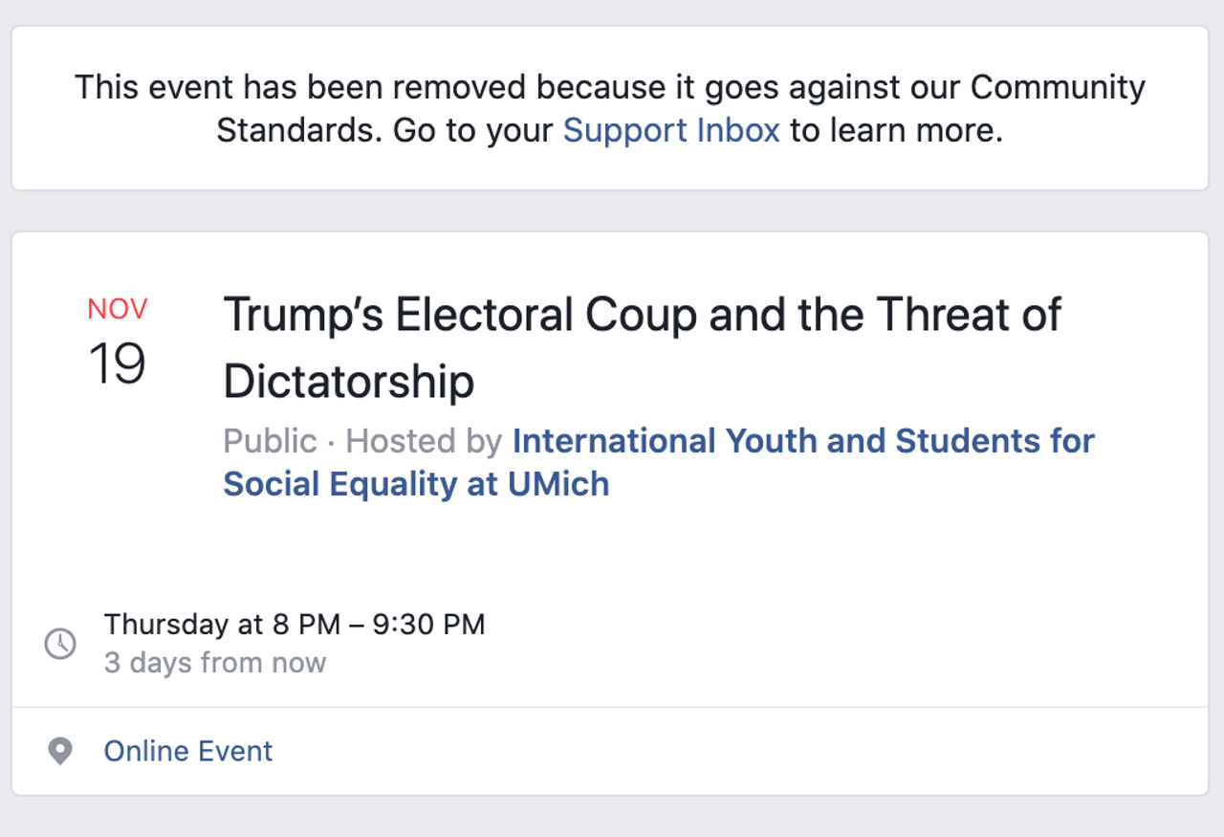The width and height of the screenshot is (1224, 837).
Task: Click the red NOV month label
Action: tap(118, 309)
